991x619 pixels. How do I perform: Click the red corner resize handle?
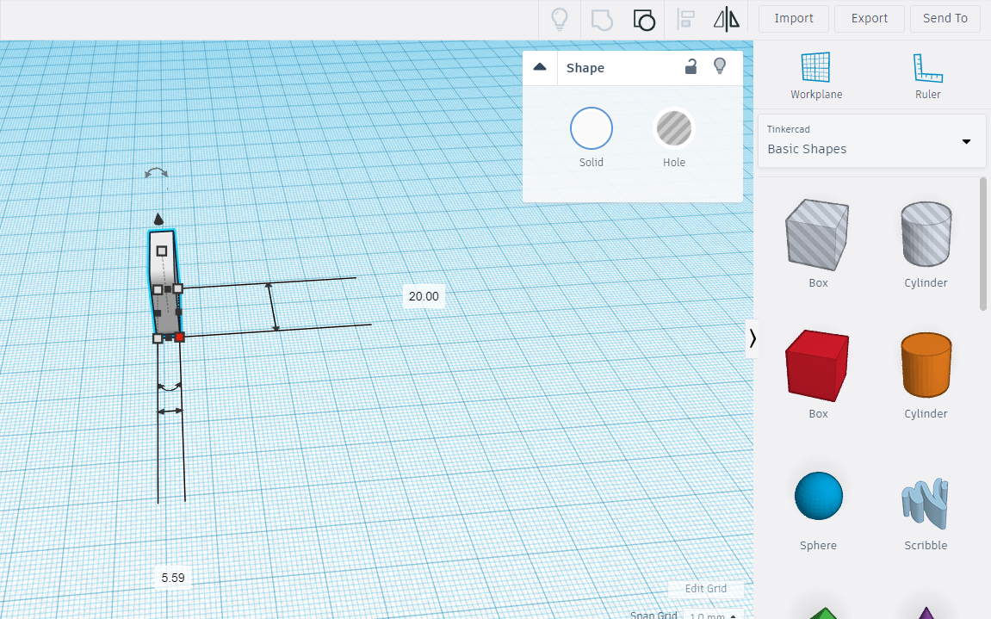(179, 337)
